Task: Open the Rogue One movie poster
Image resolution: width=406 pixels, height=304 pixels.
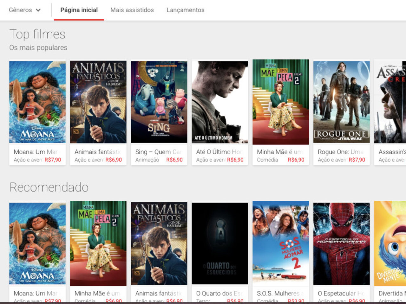Action: click(342, 102)
